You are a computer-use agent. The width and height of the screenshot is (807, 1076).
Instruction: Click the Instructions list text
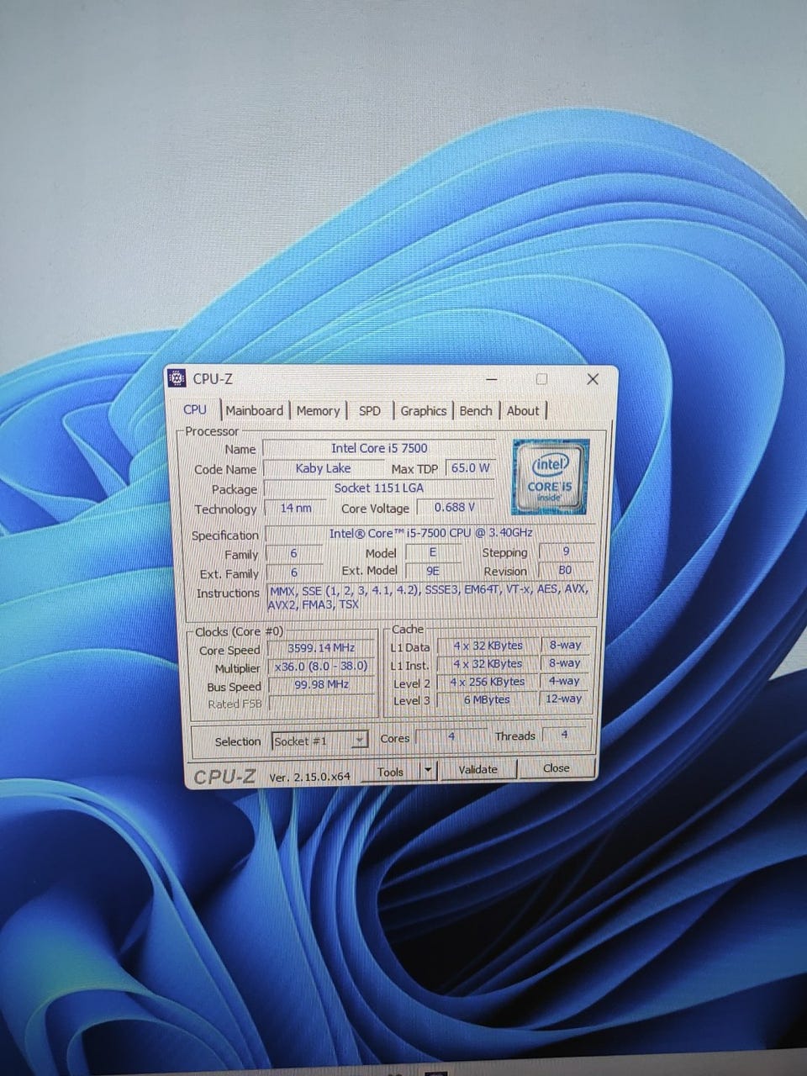430,596
